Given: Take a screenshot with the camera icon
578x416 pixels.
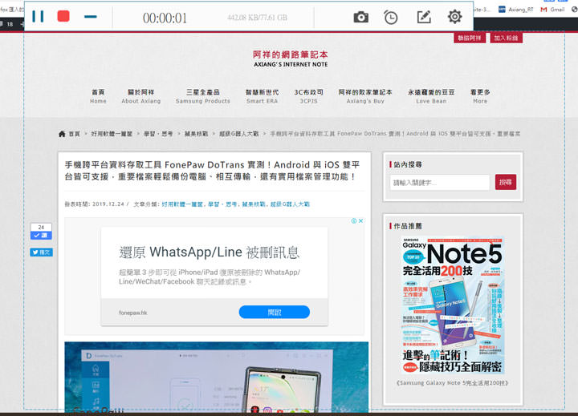Looking at the screenshot, I should pyautogui.click(x=361, y=17).
